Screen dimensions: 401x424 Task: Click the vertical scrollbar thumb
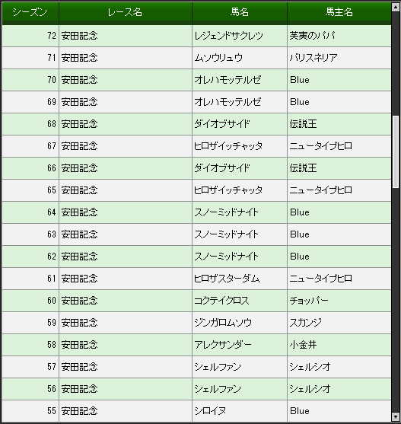point(396,151)
